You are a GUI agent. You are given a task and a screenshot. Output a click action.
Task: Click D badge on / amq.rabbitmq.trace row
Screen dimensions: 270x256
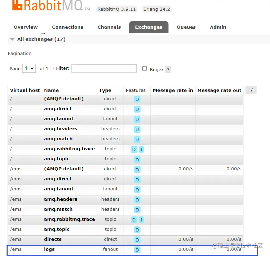coord(134,149)
